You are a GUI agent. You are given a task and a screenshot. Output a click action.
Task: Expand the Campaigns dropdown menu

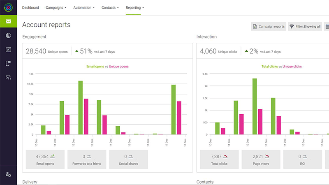[56, 7]
